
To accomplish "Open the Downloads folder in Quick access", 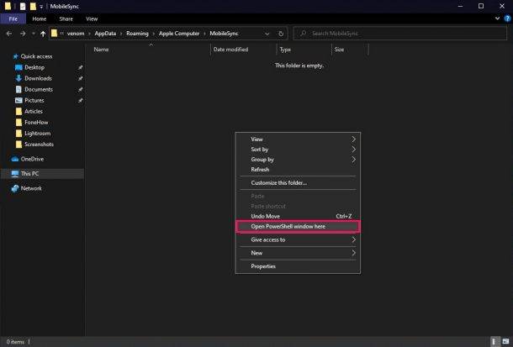I will 38,78.
